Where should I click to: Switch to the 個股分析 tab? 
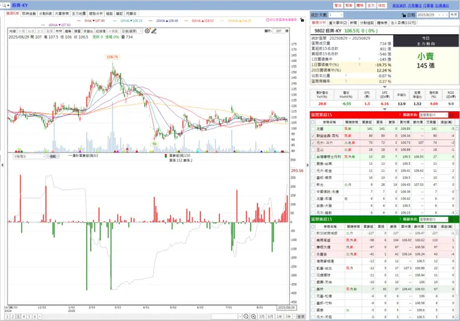[96, 14]
